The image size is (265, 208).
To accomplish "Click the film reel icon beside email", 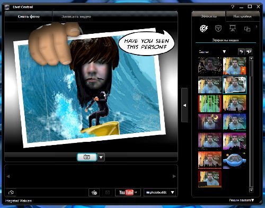I will (x=94, y=193).
